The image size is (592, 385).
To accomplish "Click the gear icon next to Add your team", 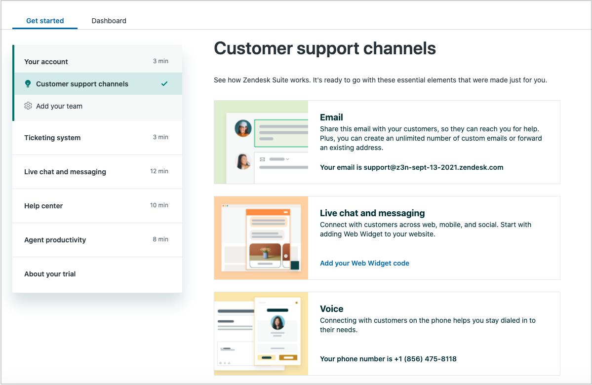I will coord(28,106).
